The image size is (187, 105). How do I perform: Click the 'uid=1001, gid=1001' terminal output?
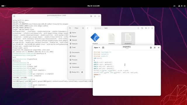[x=20, y=78]
